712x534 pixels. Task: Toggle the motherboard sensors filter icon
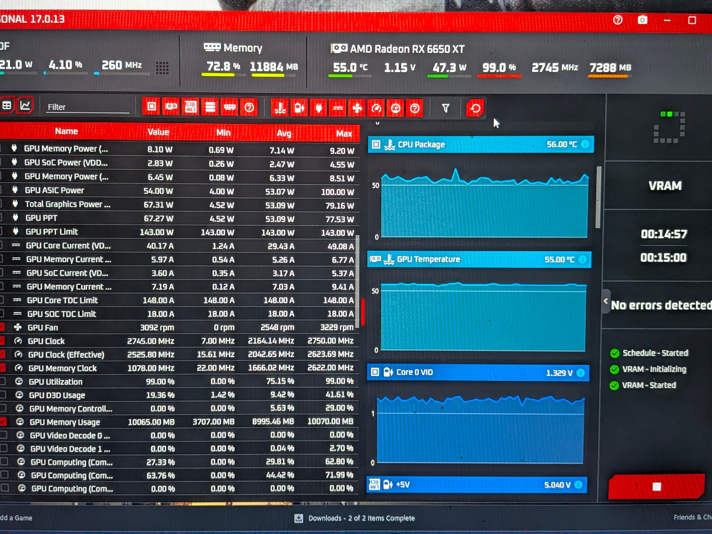click(x=191, y=107)
